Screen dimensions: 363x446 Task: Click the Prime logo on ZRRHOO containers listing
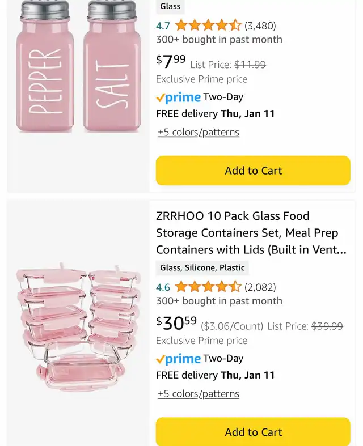pyautogui.click(x=179, y=359)
